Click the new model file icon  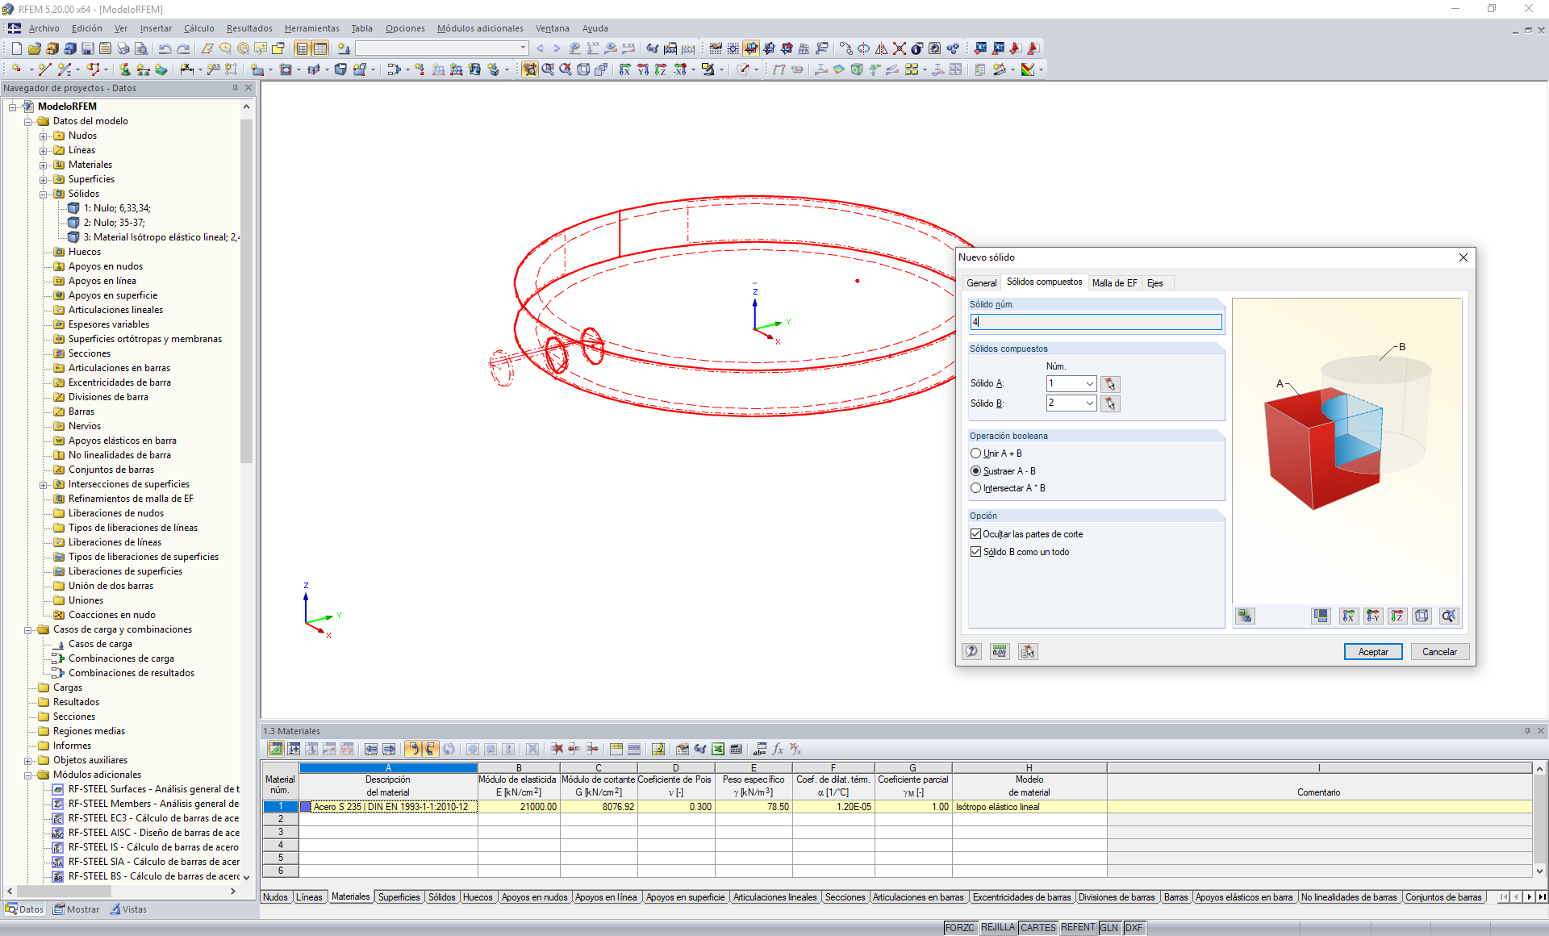[x=16, y=48]
